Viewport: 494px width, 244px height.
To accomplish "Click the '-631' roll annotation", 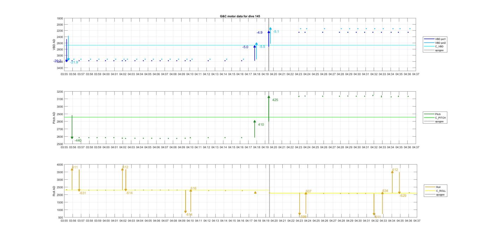I will click(x=83, y=193).
